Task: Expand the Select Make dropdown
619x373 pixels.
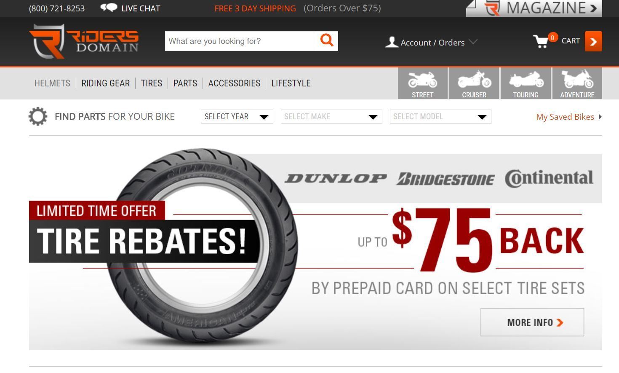Action: coord(331,117)
